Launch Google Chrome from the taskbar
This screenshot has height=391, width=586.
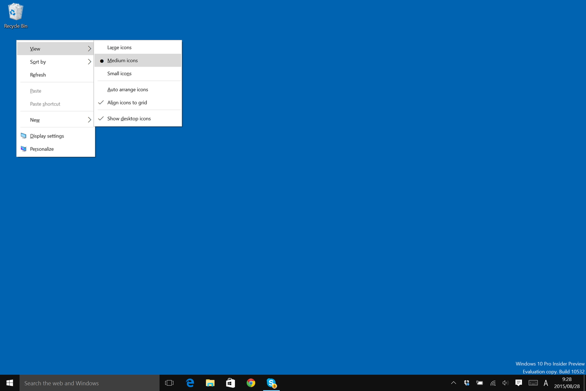(x=250, y=383)
